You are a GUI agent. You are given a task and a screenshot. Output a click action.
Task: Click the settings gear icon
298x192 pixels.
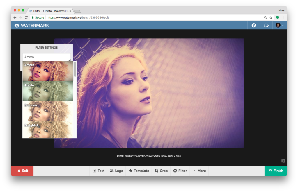[283, 161]
